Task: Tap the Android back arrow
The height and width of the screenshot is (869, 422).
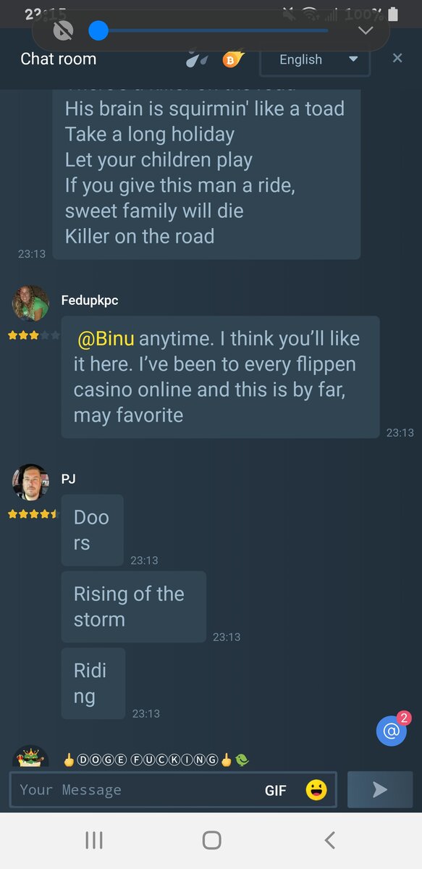Action: pos(330,840)
